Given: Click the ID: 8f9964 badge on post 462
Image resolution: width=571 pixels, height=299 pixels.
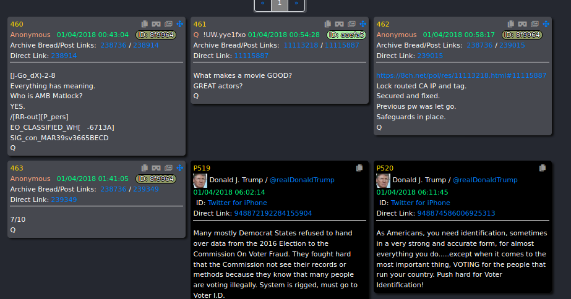Looking at the screenshot, I should pyautogui.click(x=522, y=35).
